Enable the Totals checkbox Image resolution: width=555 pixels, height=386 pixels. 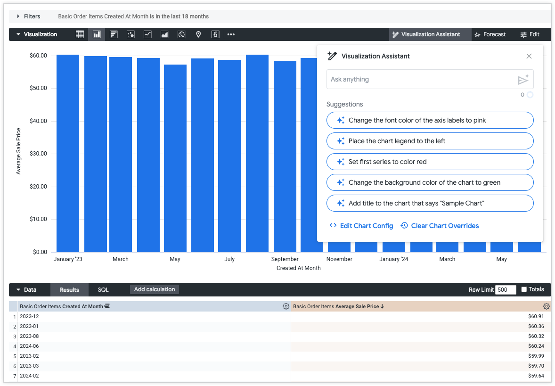pyautogui.click(x=524, y=289)
